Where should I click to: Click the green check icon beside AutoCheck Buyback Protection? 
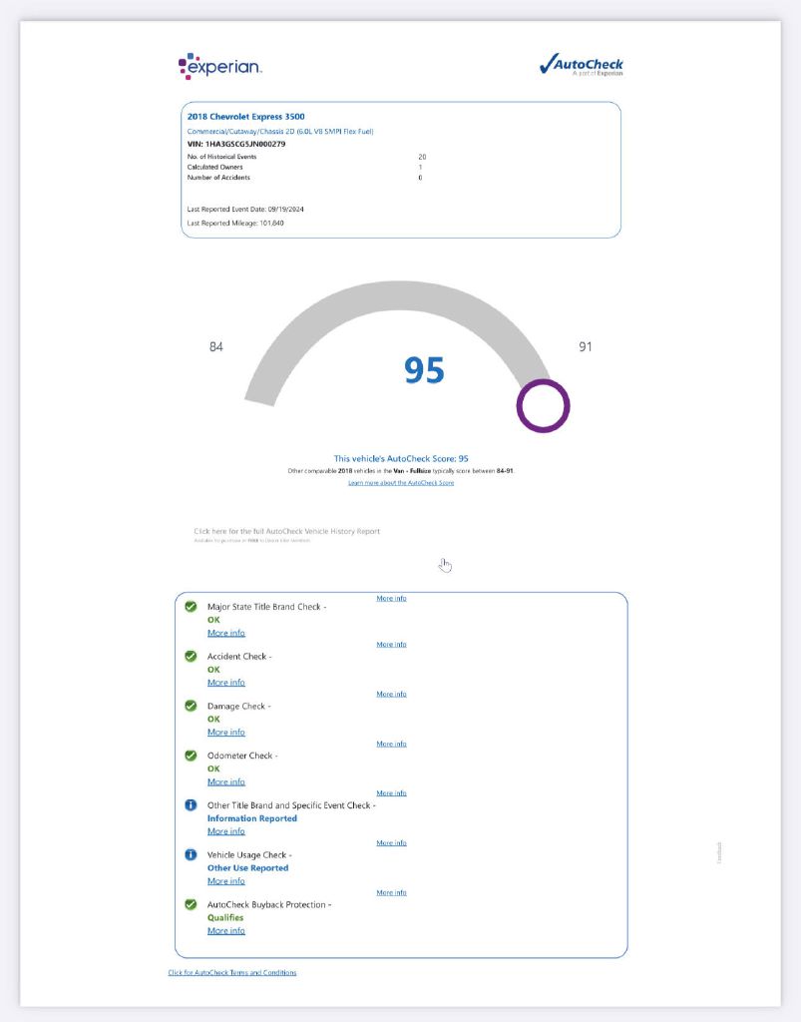pos(191,904)
